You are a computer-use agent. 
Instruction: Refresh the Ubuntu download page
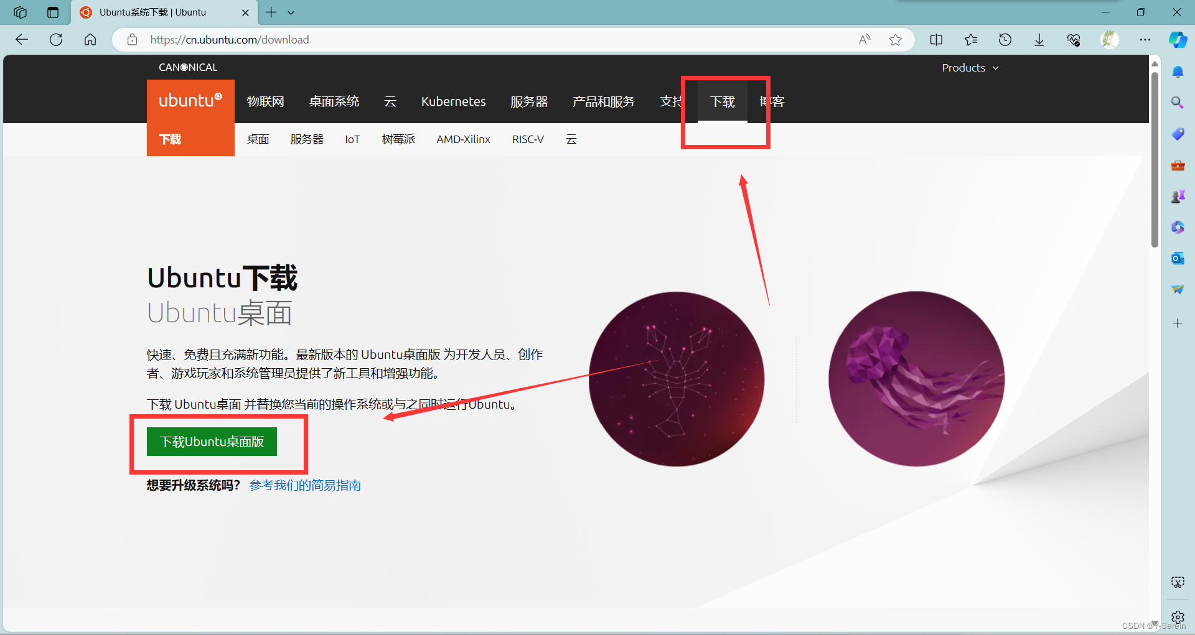[56, 40]
